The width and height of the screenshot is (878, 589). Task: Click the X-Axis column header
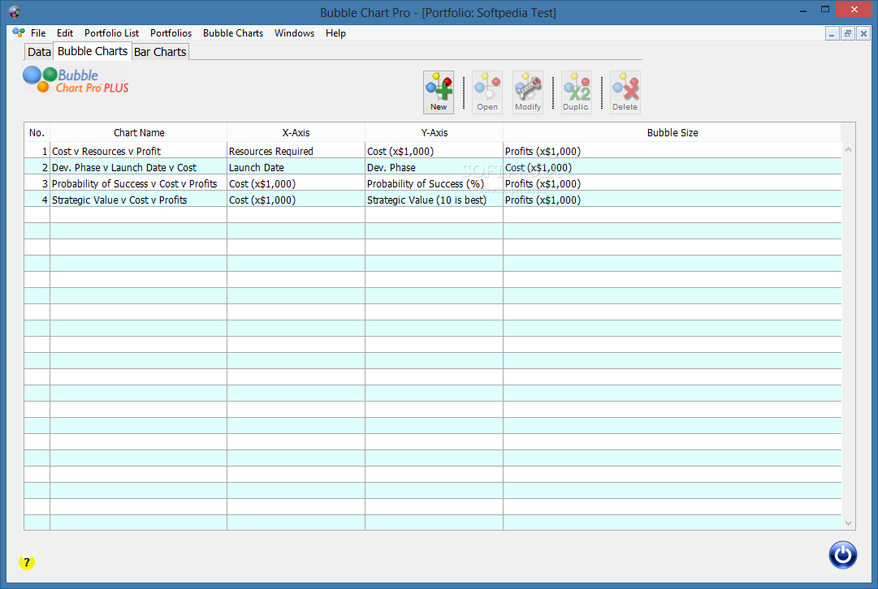(x=296, y=132)
